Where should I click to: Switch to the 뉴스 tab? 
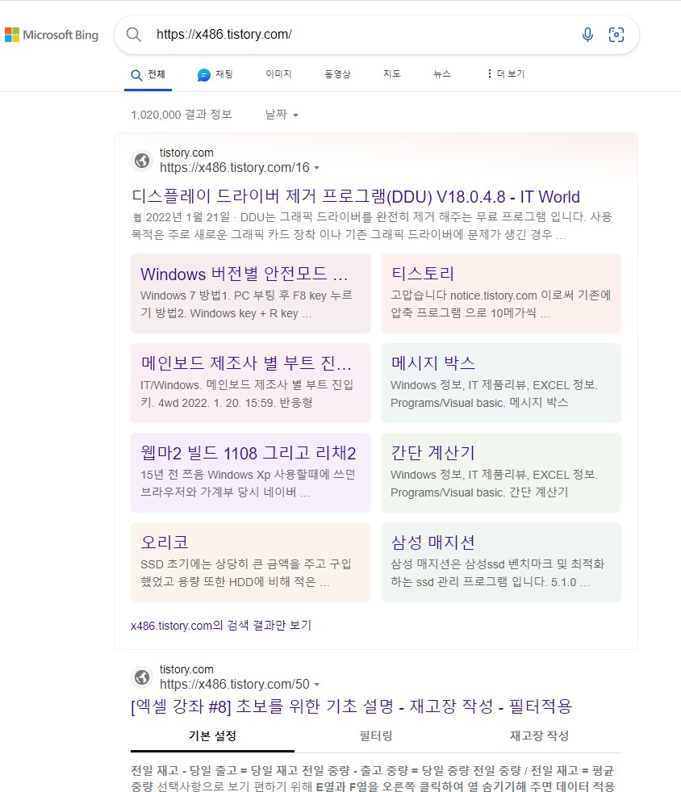pos(441,73)
